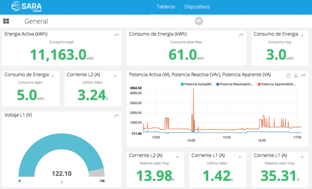This screenshot has height=189, width=312.
Task: Toggle Potencia Activa(W) series in legend
Action: click(x=195, y=84)
